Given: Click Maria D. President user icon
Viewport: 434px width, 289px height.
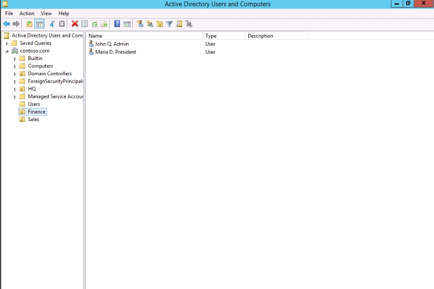Looking at the screenshot, I should [91, 52].
